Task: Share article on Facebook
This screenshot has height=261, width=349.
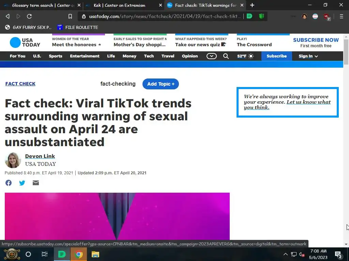Action: click(x=9, y=183)
